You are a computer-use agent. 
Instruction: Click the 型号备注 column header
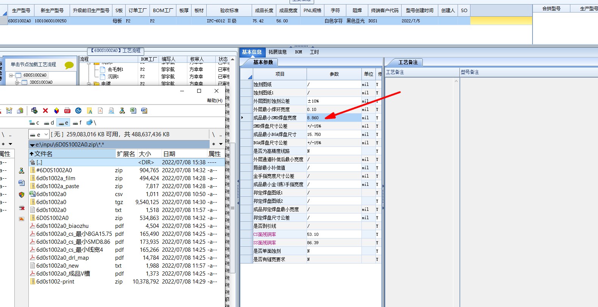click(x=529, y=72)
